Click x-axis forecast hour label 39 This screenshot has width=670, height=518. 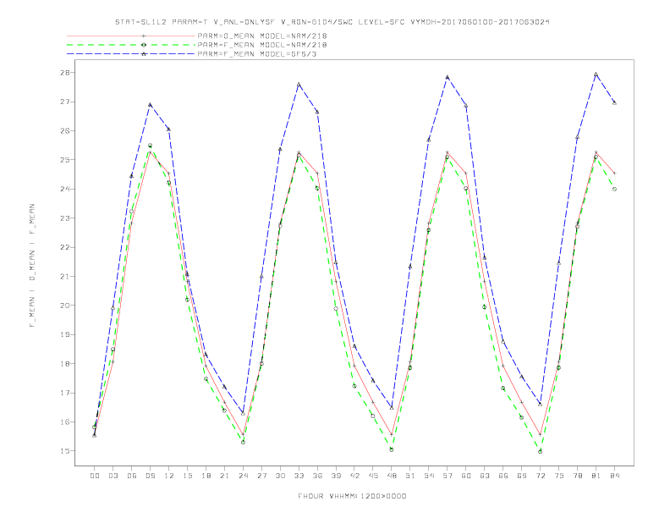[x=336, y=476]
